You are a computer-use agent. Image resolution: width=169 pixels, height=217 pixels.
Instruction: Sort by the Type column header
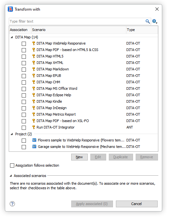pos(142,30)
